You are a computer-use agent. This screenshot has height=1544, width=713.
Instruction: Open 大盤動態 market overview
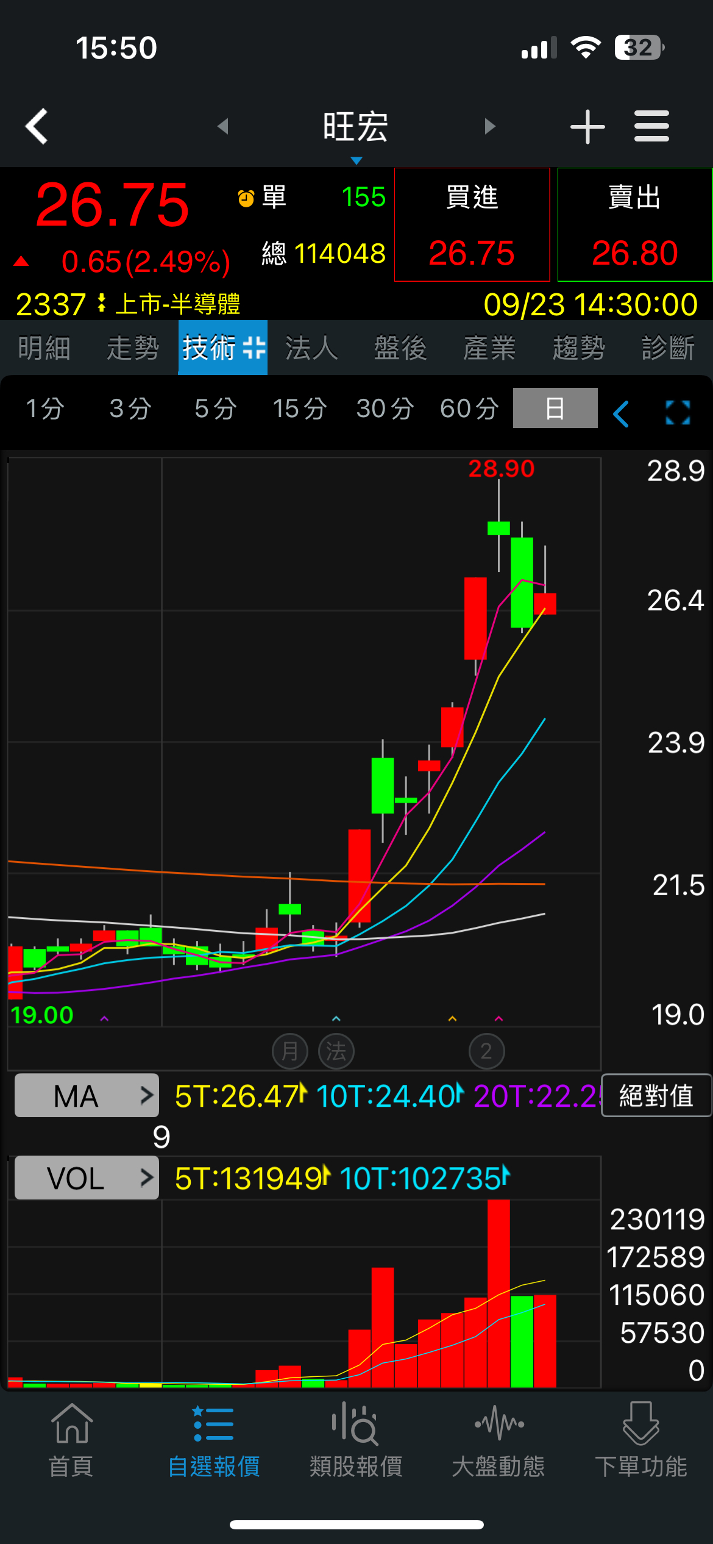pos(499,1442)
